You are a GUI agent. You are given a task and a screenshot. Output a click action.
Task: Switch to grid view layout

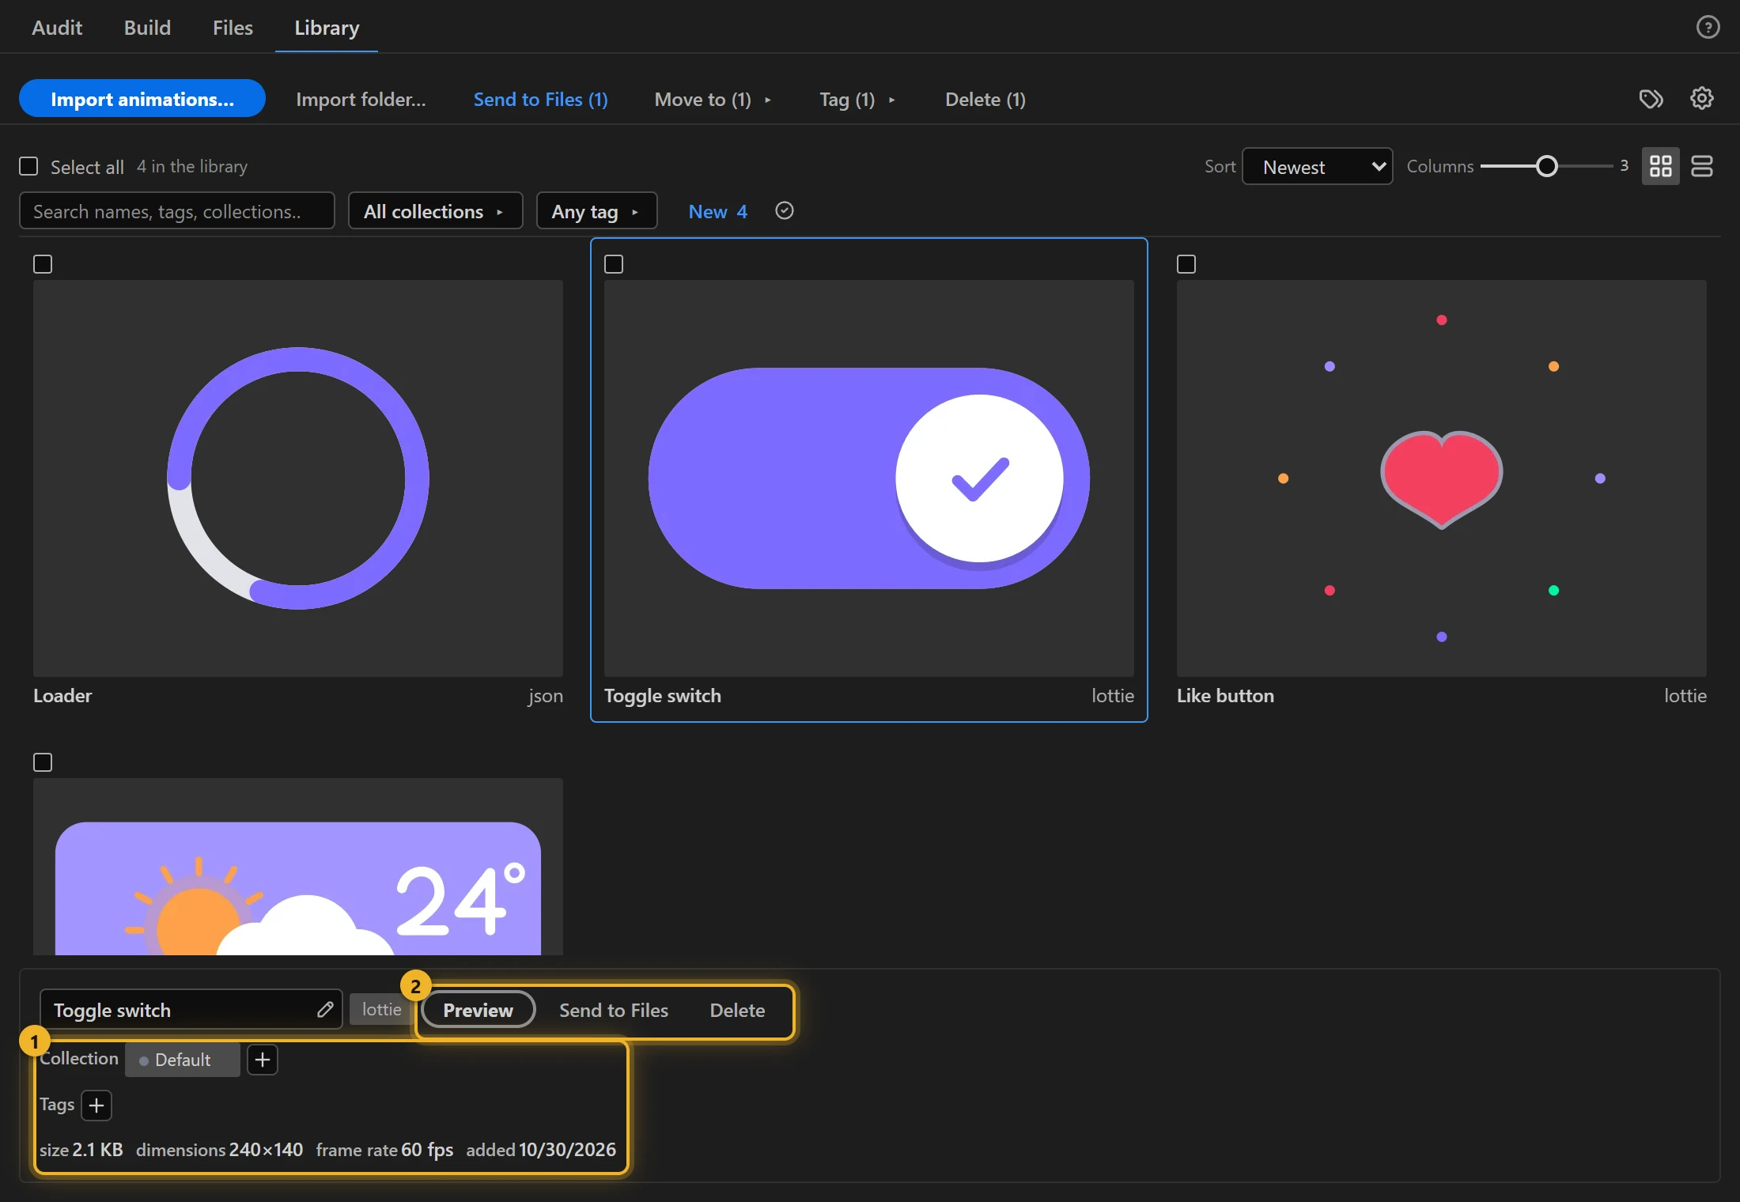(1660, 166)
